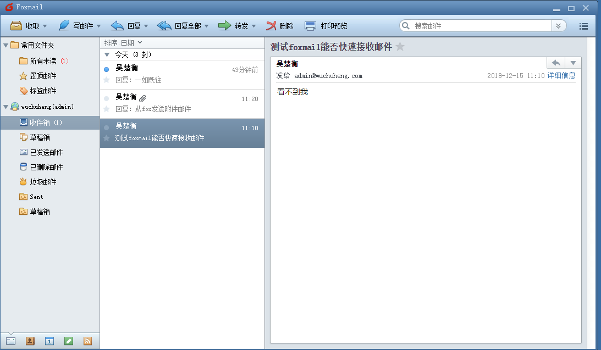Click the Reply (回复) arrow icon
Viewport: 601px width, 350px height.
[117, 26]
